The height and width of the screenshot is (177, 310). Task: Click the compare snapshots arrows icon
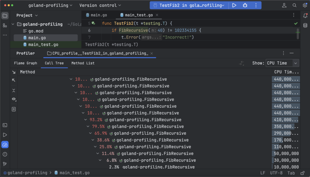click(x=241, y=63)
